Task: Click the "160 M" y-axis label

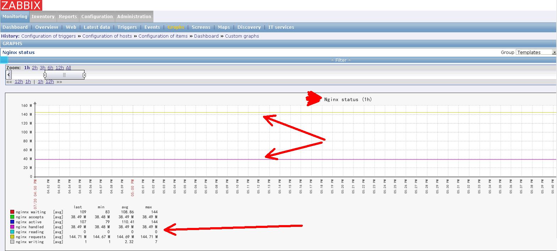Action: (x=27, y=105)
